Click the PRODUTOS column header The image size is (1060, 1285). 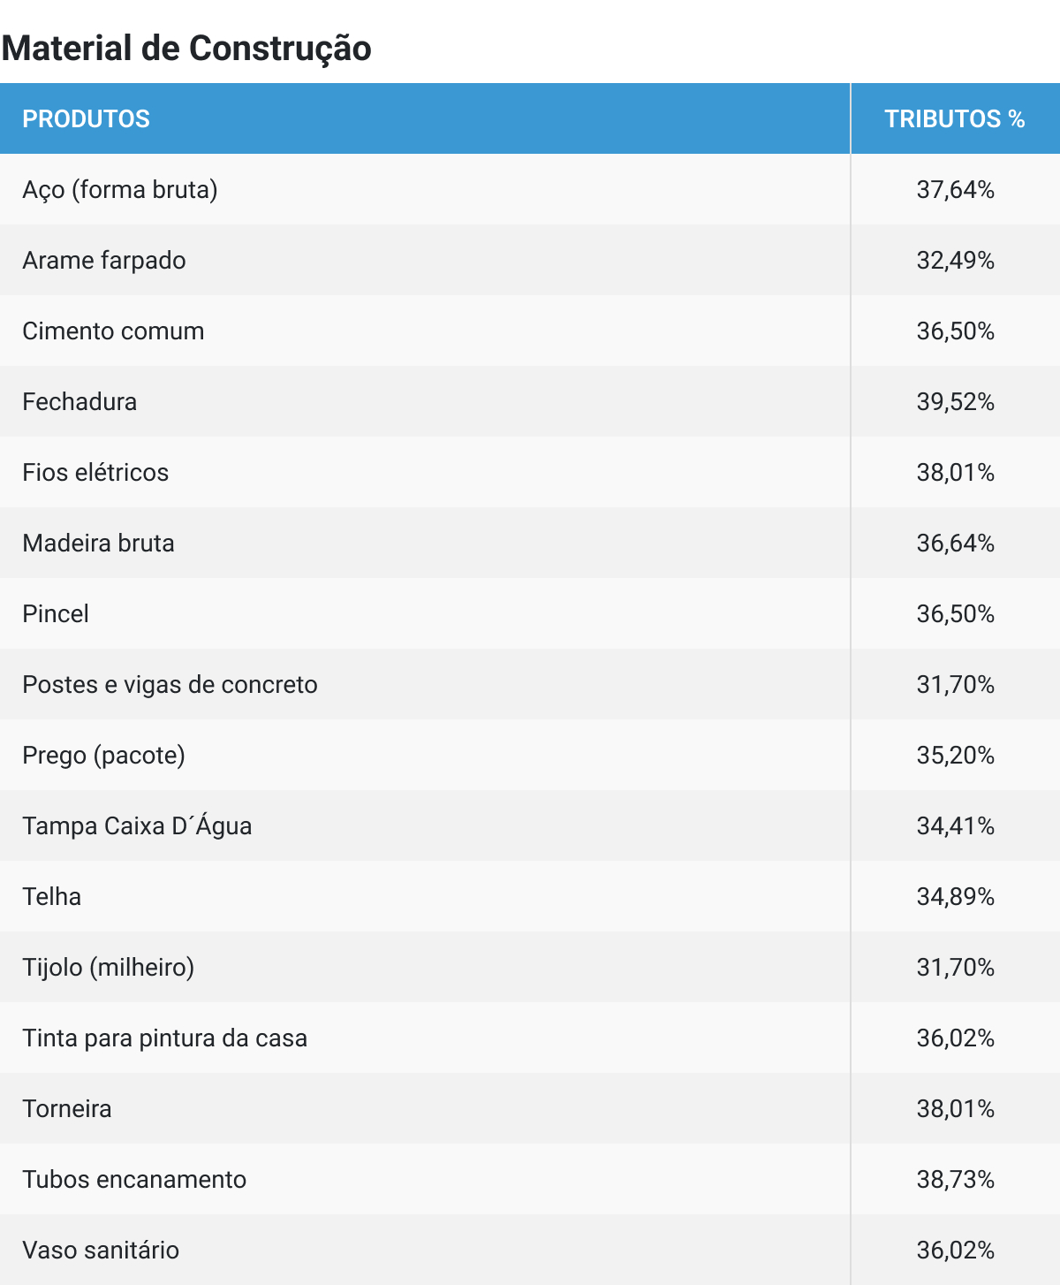pyautogui.click(x=86, y=119)
